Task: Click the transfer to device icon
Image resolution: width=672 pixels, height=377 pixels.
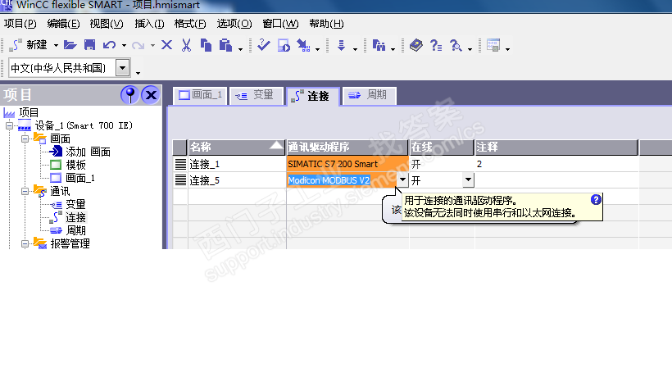Action: click(303, 45)
